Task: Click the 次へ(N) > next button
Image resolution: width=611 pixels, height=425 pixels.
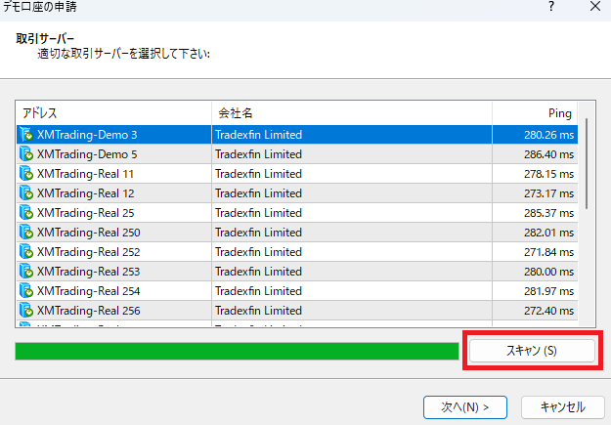Action: pyautogui.click(x=463, y=405)
